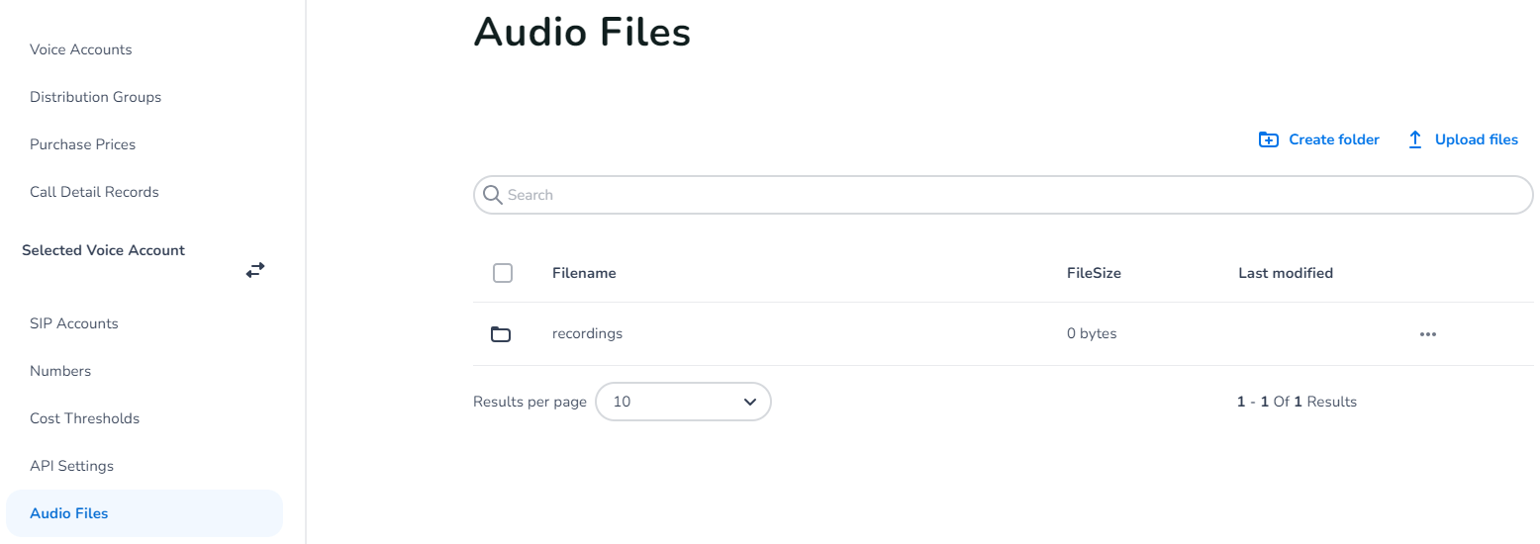Click the Create folder plus icon
The height and width of the screenshot is (544, 1540).
pos(1268,139)
